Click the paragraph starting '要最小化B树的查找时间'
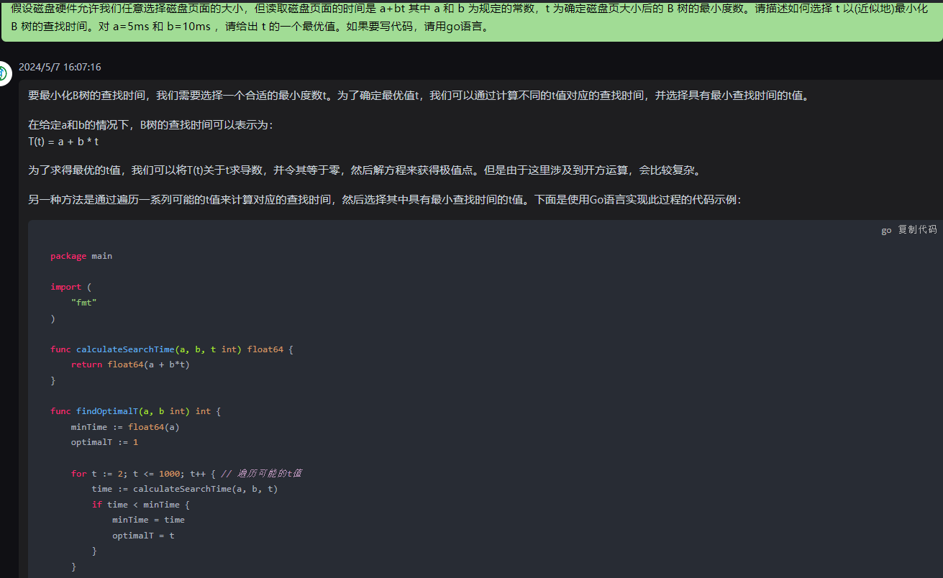Image resolution: width=943 pixels, height=578 pixels. pos(420,95)
